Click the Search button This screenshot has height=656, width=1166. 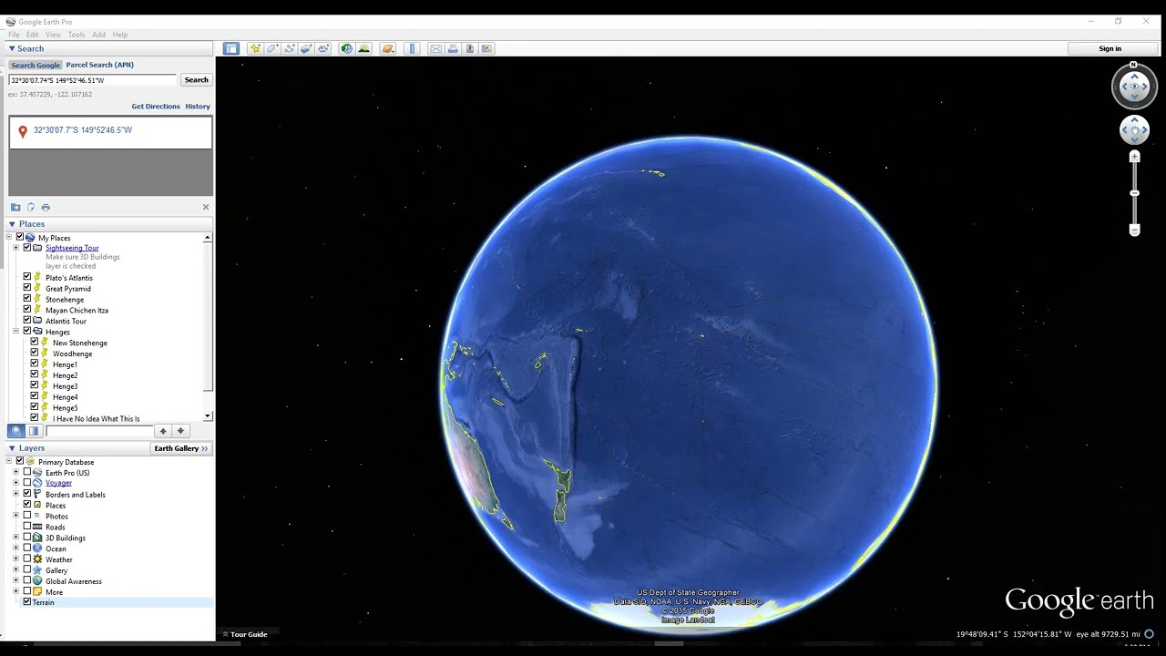(197, 80)
